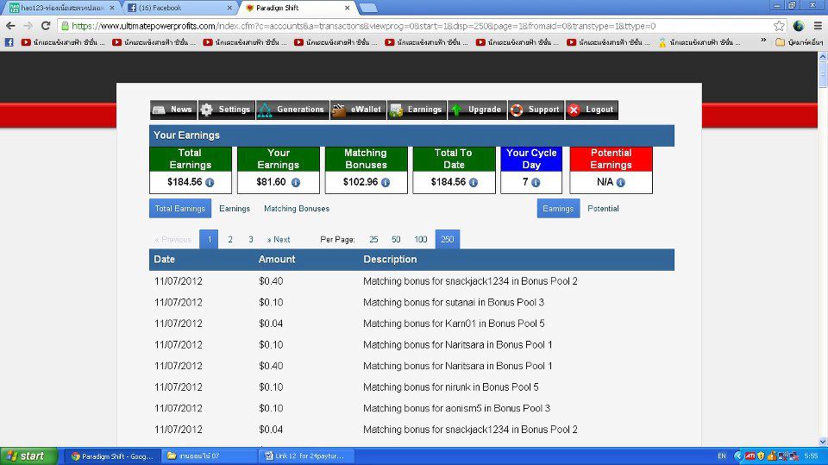Viewport: 828px width, 465px height.
Task: Click current page 1 in pagination
Action: pyautogui.click(x=209, y=239)
